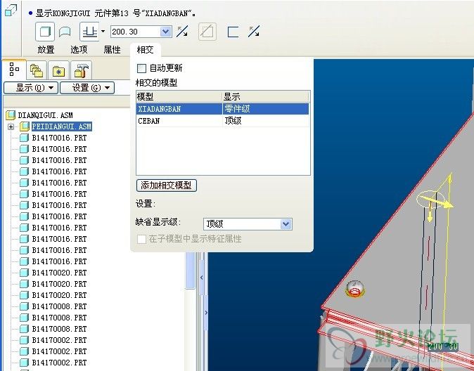This screenshot has width=474, height=371.
Task: Click the 模型 column header
Action: pyautogui.click(x=179, y=97)
